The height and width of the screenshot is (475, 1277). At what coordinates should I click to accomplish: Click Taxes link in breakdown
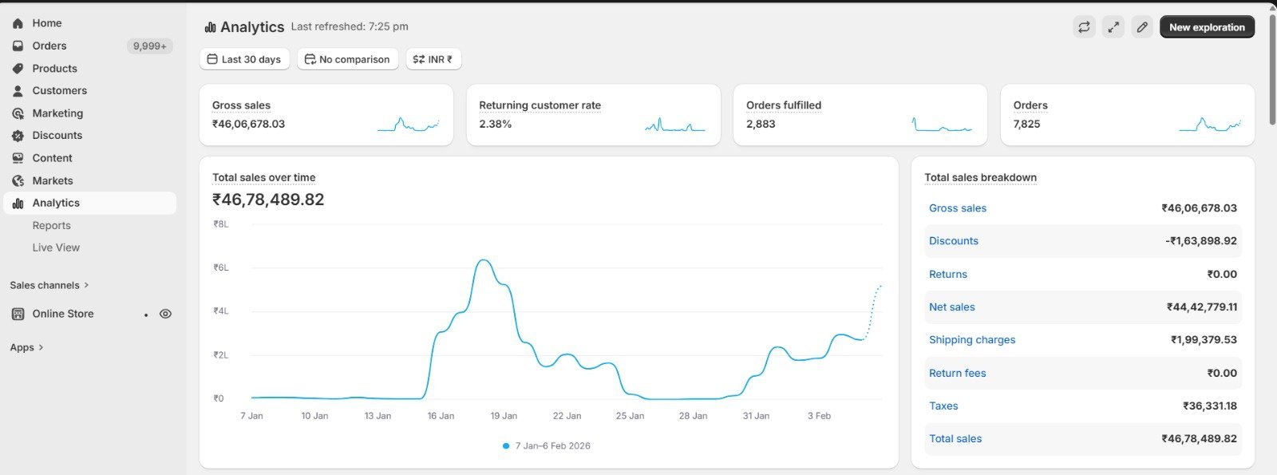[943, 406]
